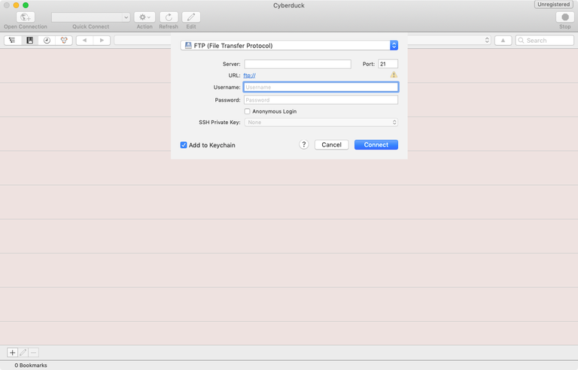
Task: Enable the Anonymous Login checkbox
Action: pos(248,111)
